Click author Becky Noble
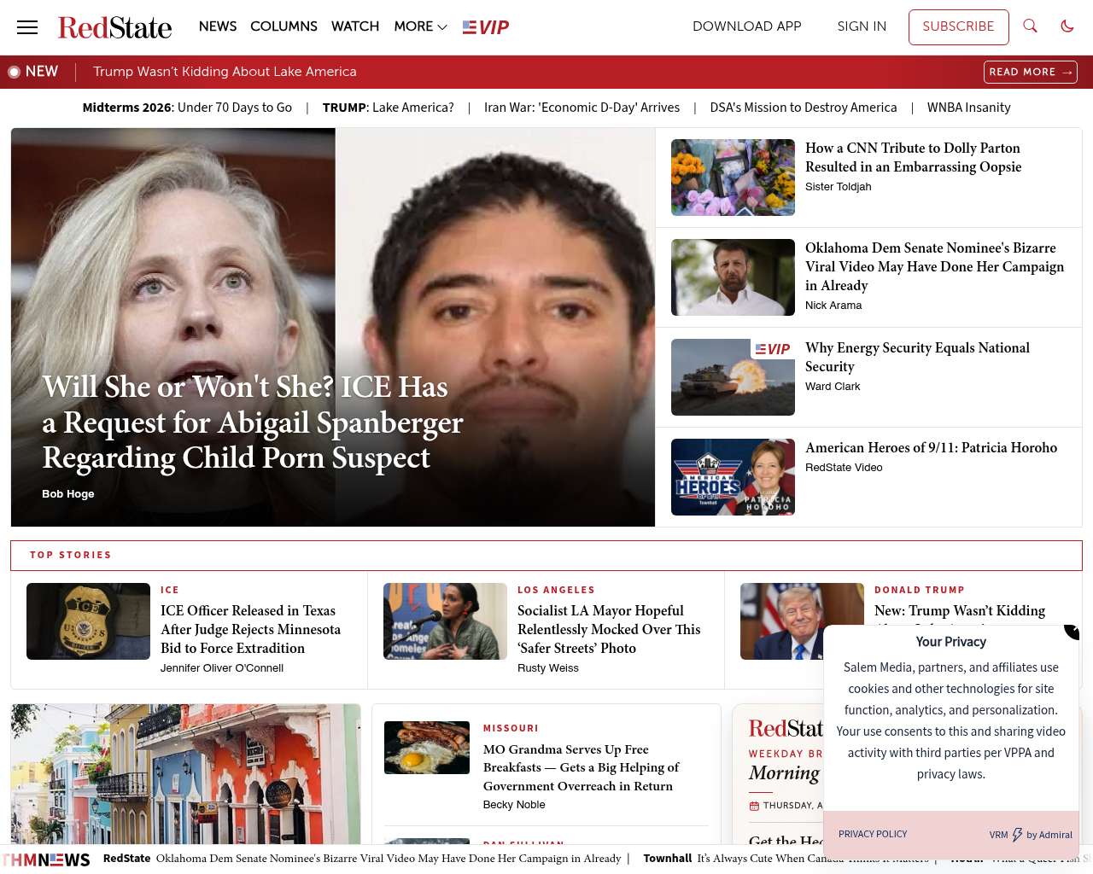Viewport: 1093px width, 874px height. [x=514, y=805]
